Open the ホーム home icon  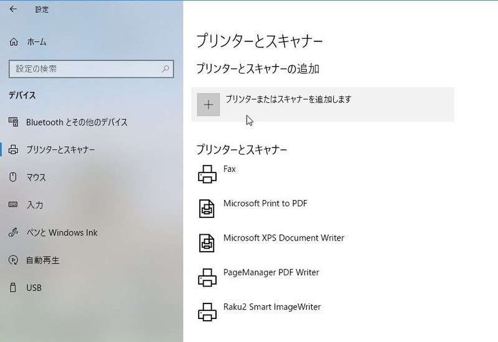tap(14, 42)
